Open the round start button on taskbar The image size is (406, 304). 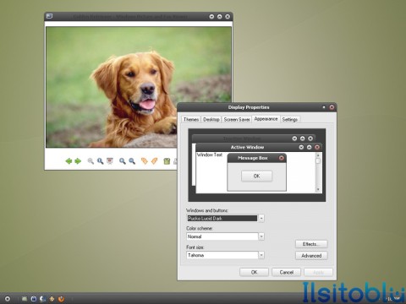point(8,299)
